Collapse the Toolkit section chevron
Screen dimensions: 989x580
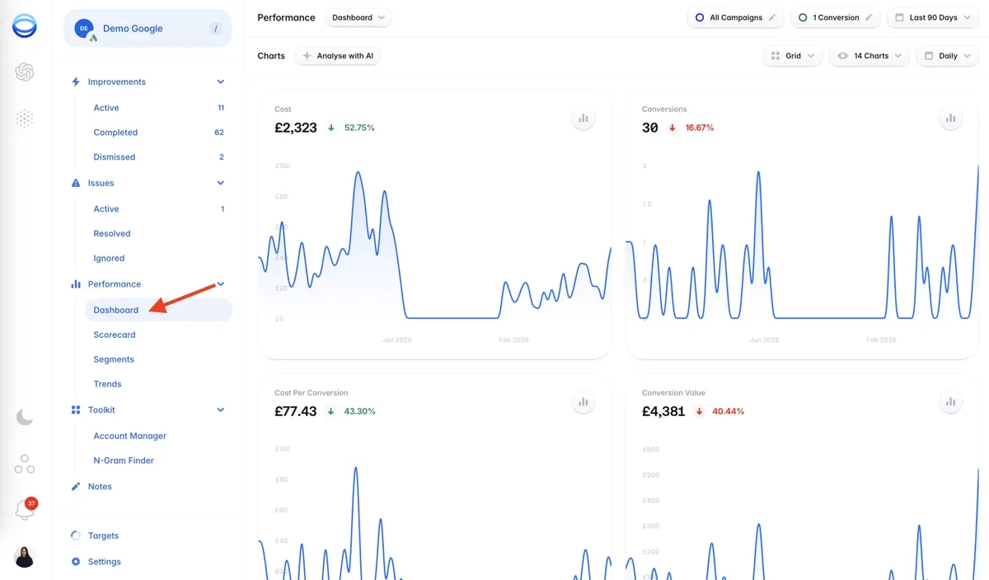pyautogui.click(x=221, y=409)
